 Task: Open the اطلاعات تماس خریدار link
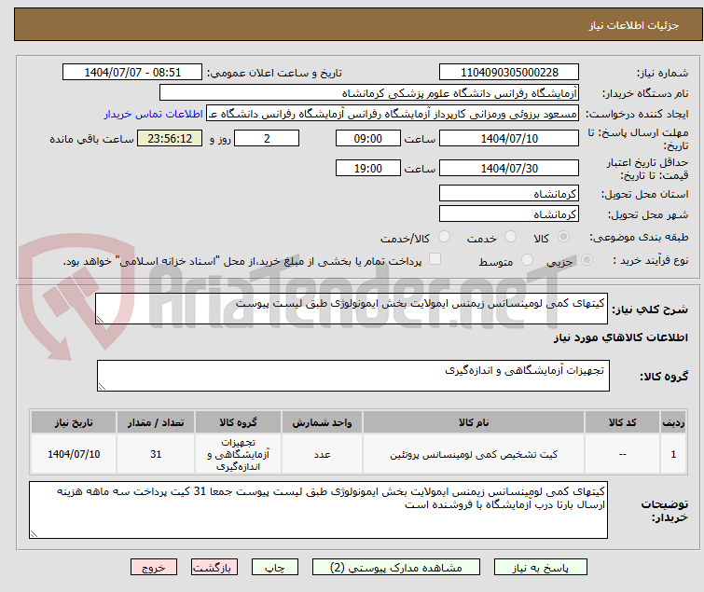154,114
